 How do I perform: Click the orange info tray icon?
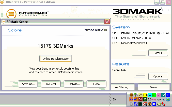click(150, 104)
